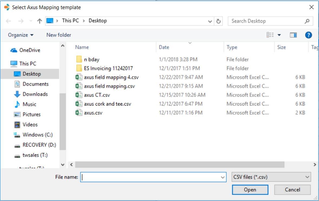Click the Refresh icon beside the address bar
The height and width of the screenshot is (201, 319).
[218, 21]
